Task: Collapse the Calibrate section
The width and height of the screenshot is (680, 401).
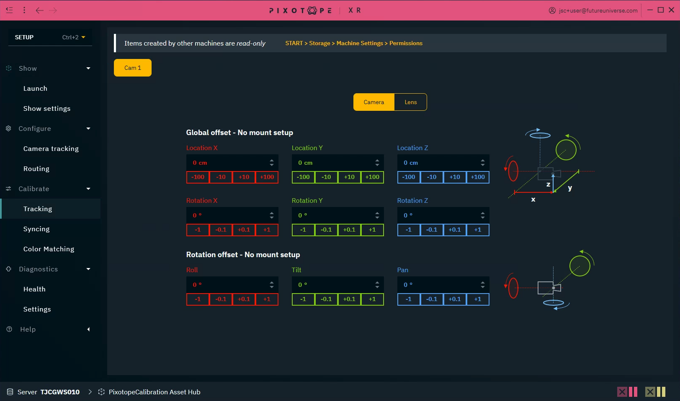Action: pos(88,189)
